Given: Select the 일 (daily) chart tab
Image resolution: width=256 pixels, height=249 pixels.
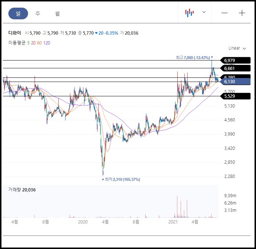Looking at the screenshot, I should click(x=18, y=13).
